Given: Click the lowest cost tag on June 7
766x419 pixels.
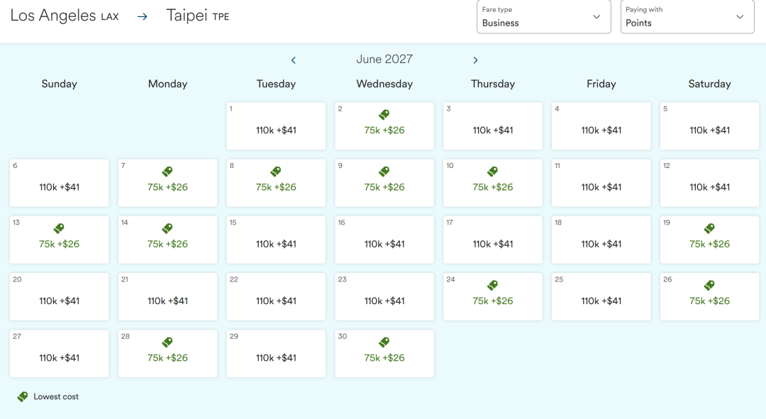Looking at the screenshot, I should (x=167, y=172).
